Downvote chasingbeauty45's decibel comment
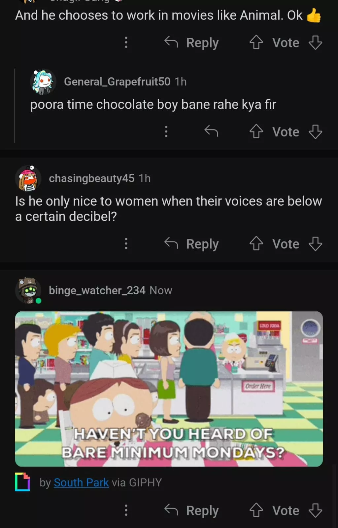This screenshot has height=528, width=338. pyautogui.click(x=315, y=244)
